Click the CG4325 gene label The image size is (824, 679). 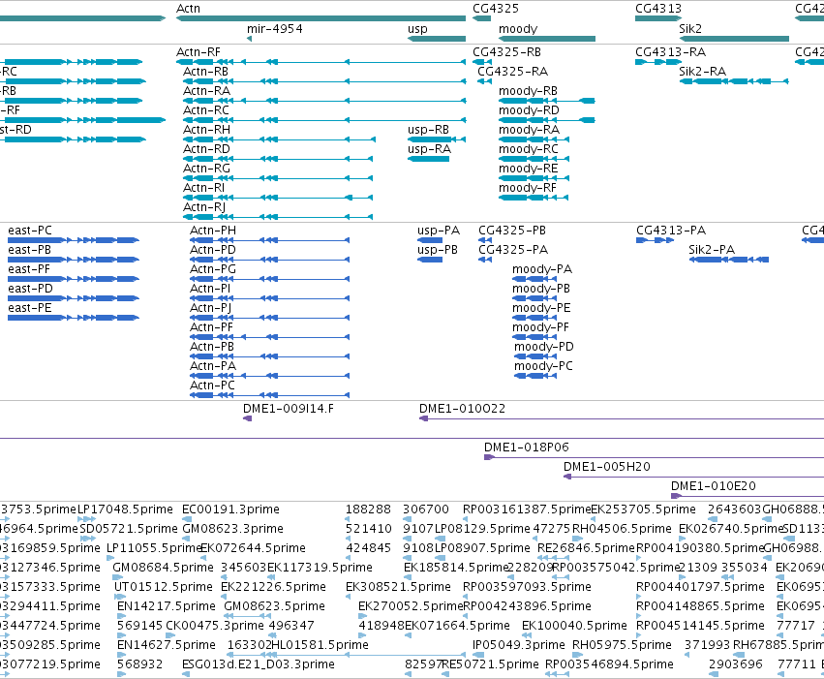pyautogui.click(x=496, y=9)
